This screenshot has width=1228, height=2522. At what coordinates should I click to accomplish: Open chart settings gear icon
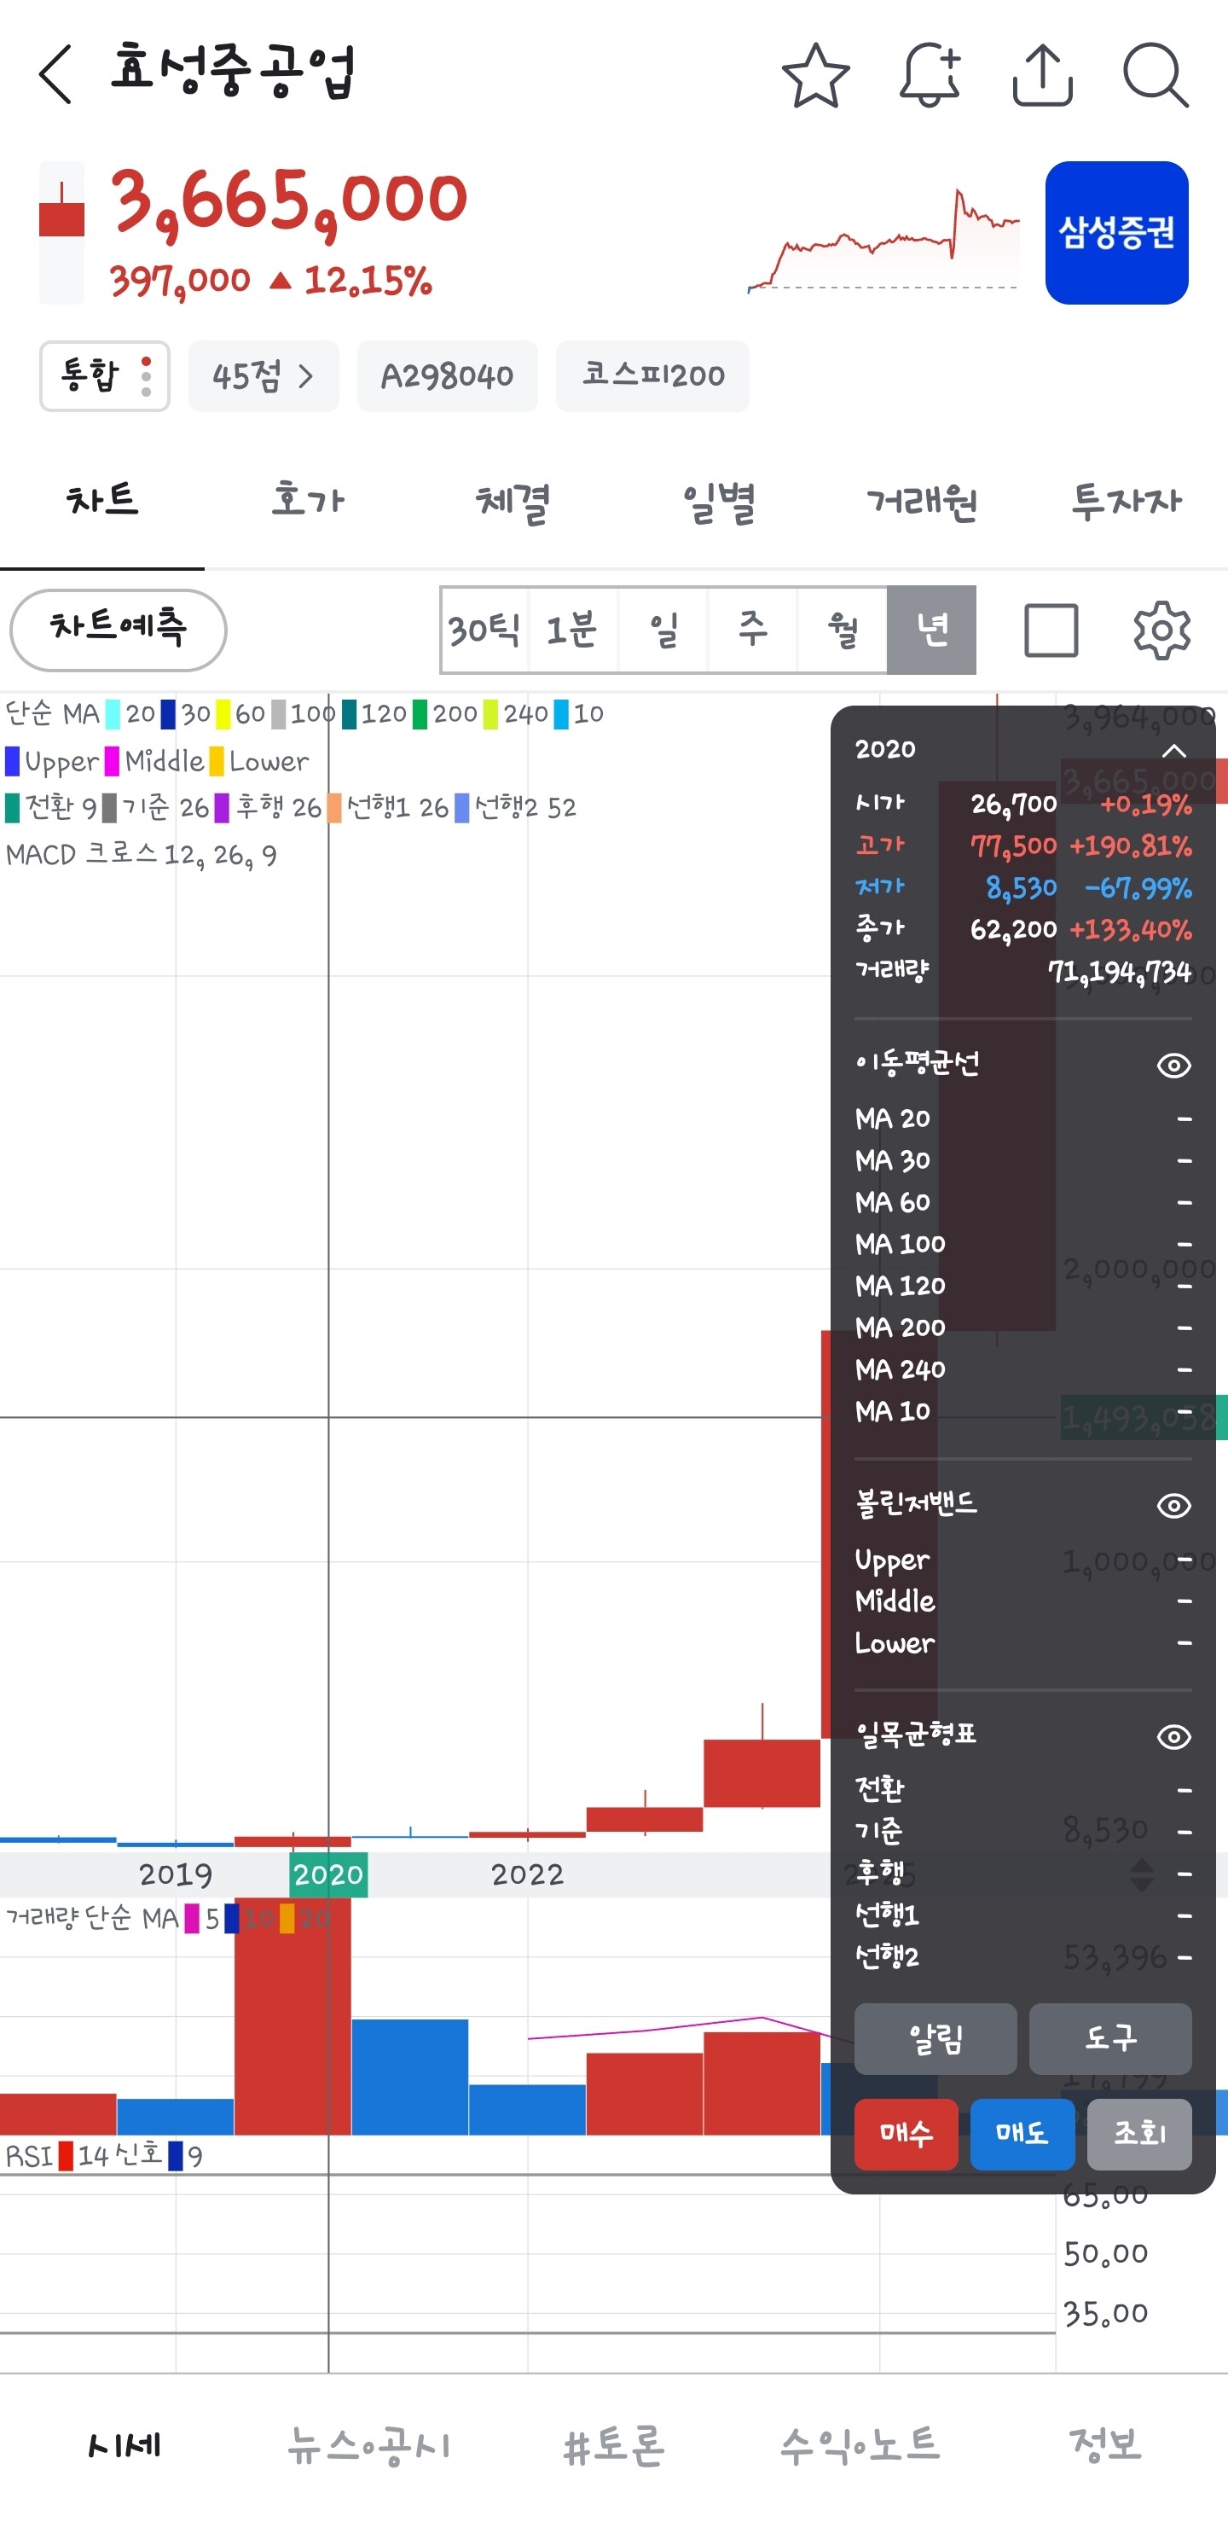(x=1161, y=630)
